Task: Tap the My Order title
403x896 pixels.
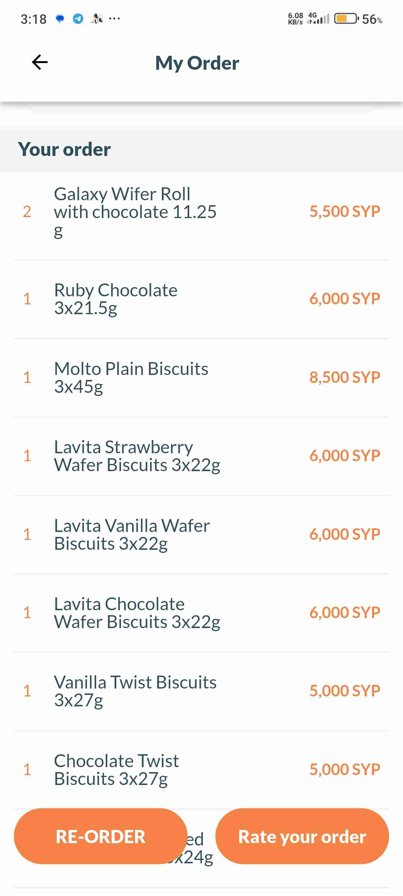Action: click(x=197, y=63)
